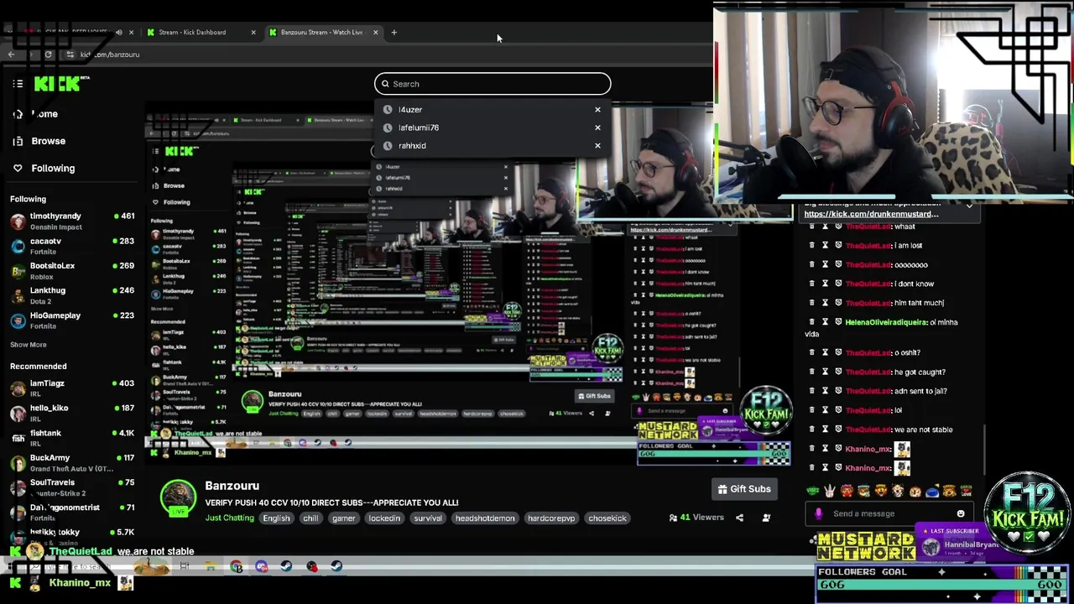This screenshot has height=604, width=1074.
Task: Open site information icon in the address bar
Action: click(x=70, y=55)
